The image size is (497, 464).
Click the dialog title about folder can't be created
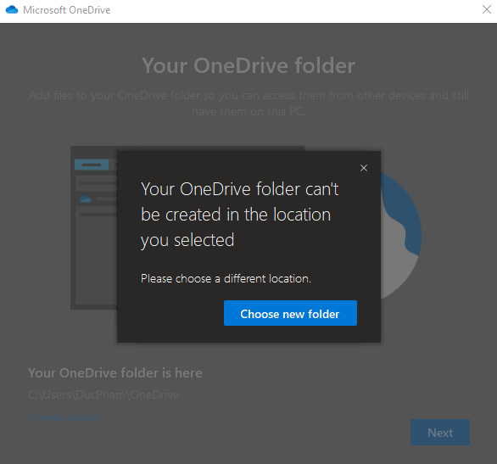click(240, 215)
